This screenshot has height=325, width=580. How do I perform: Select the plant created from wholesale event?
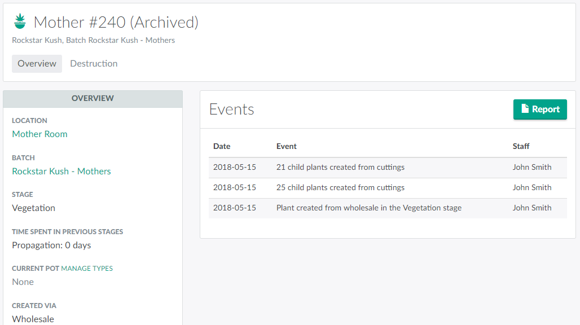point(368,208)
